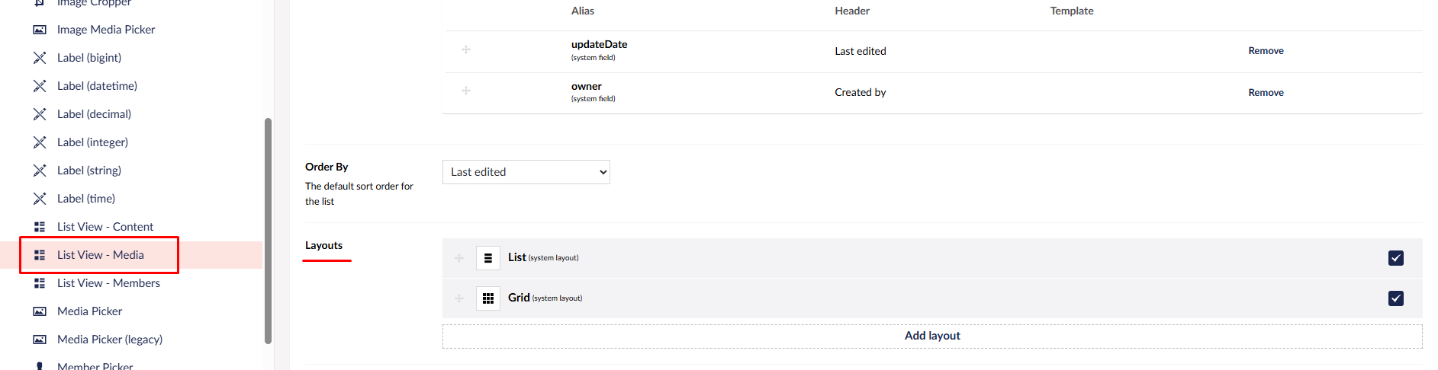Open Media Picker (legacy) item
This screenshot has height=370, width=1438.
[110, 340]
